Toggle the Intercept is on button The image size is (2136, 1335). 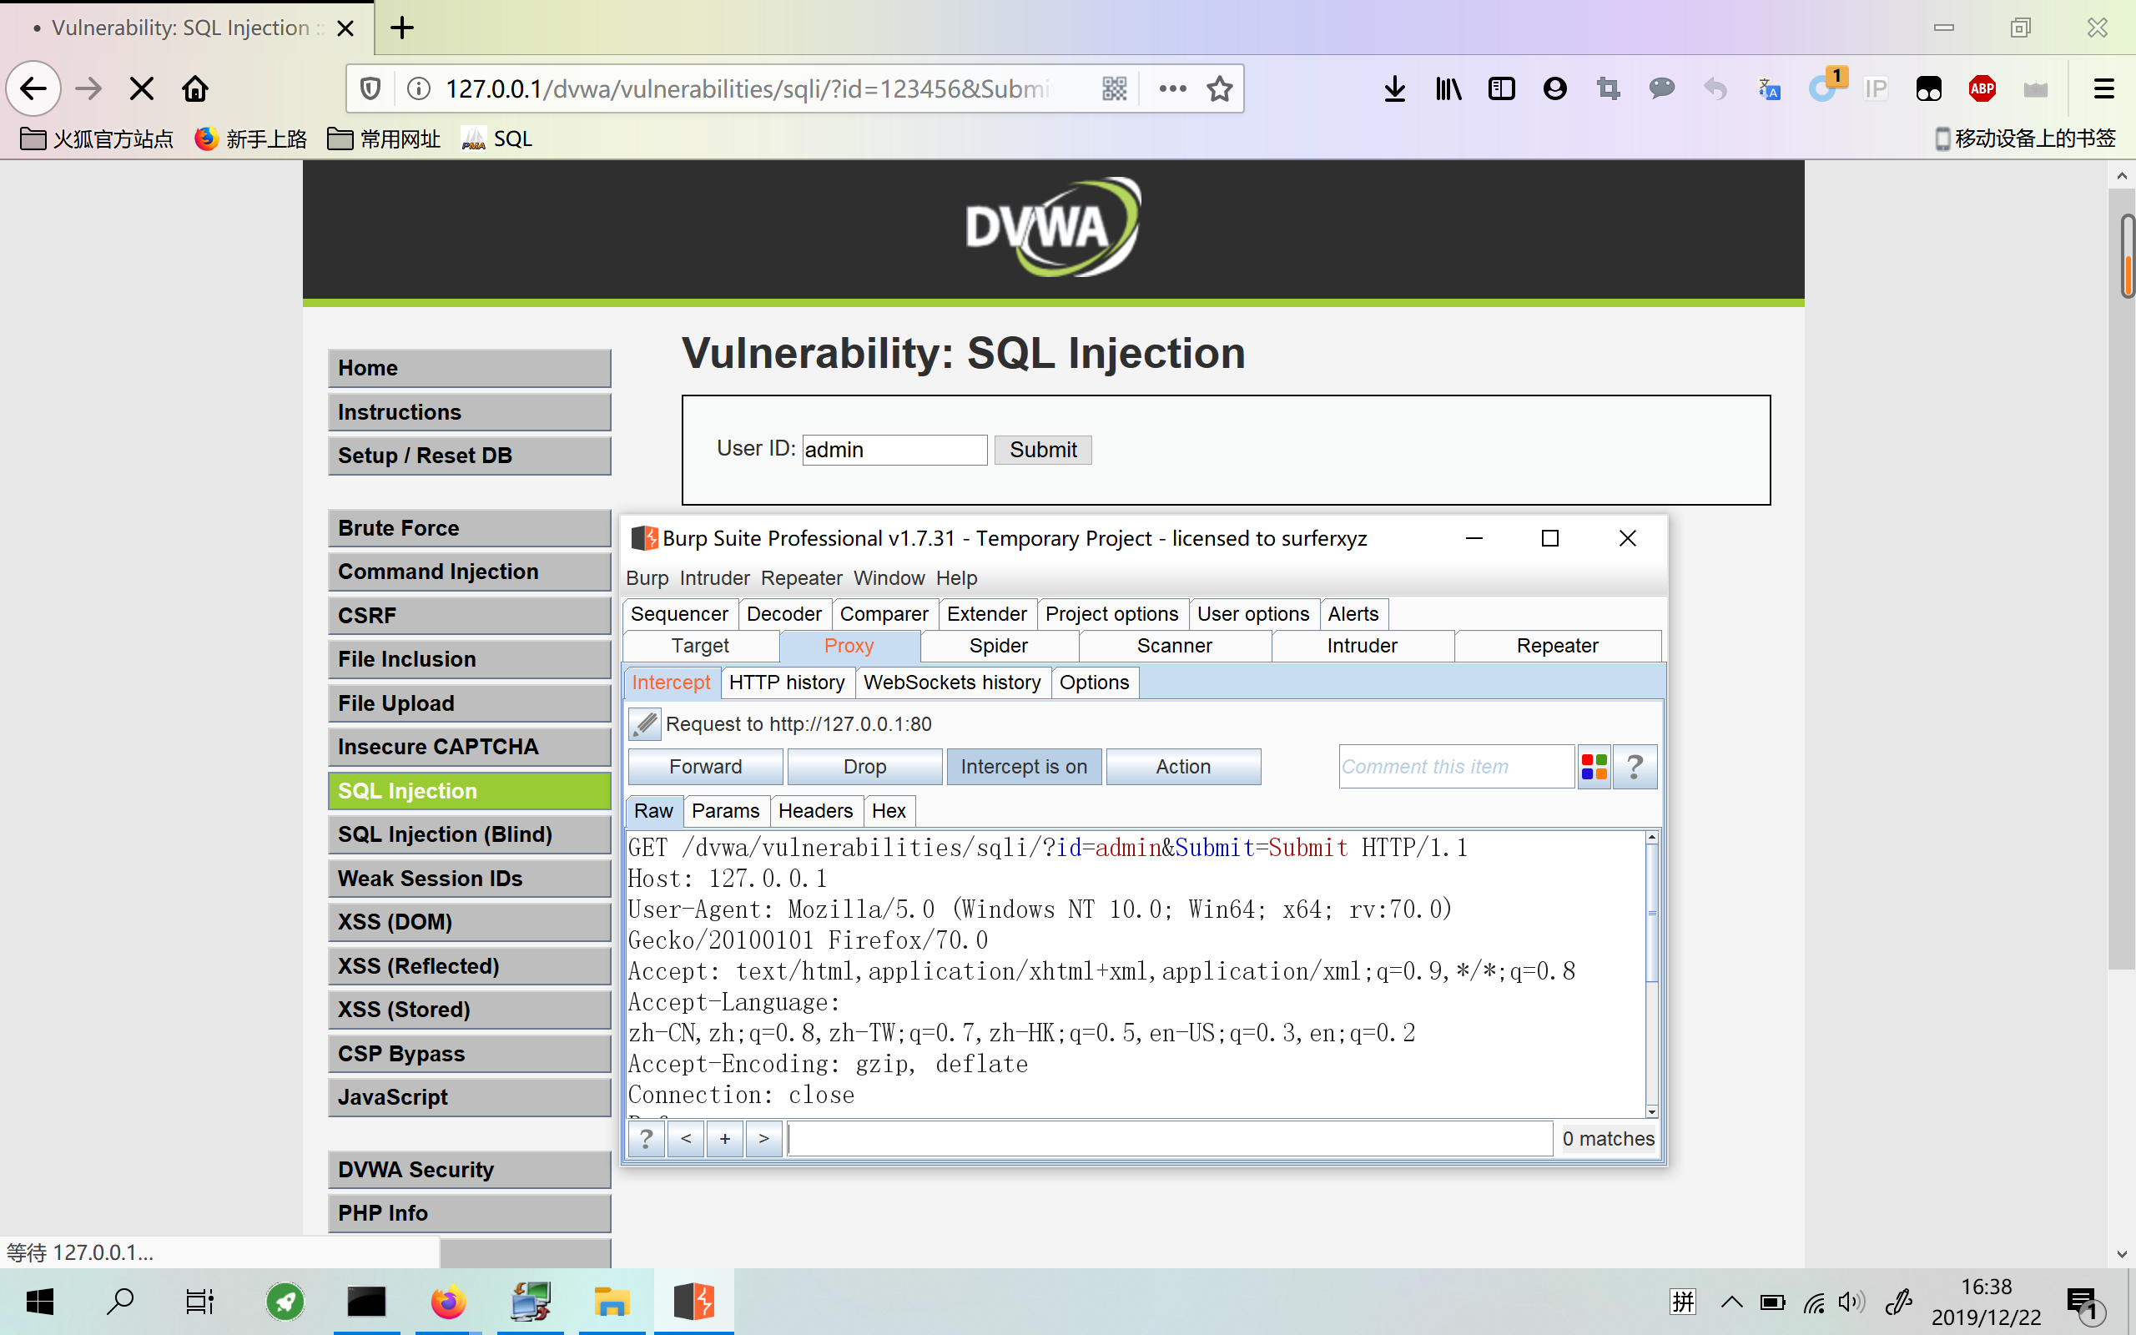pyautogui.click(x=1023, y=767)
